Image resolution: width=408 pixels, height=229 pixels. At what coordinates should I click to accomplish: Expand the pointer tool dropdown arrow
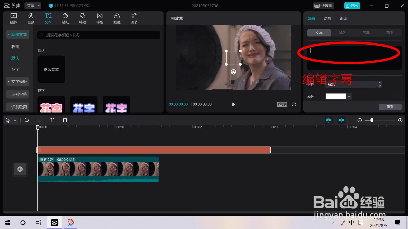click(x=15, y=121)
